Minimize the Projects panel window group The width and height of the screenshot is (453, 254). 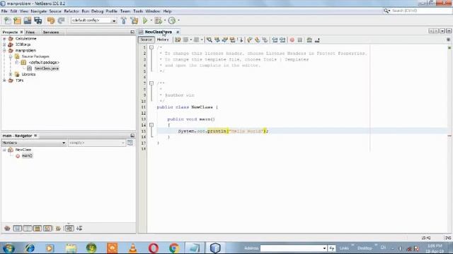pyautogui.click(x=132, y=32)
